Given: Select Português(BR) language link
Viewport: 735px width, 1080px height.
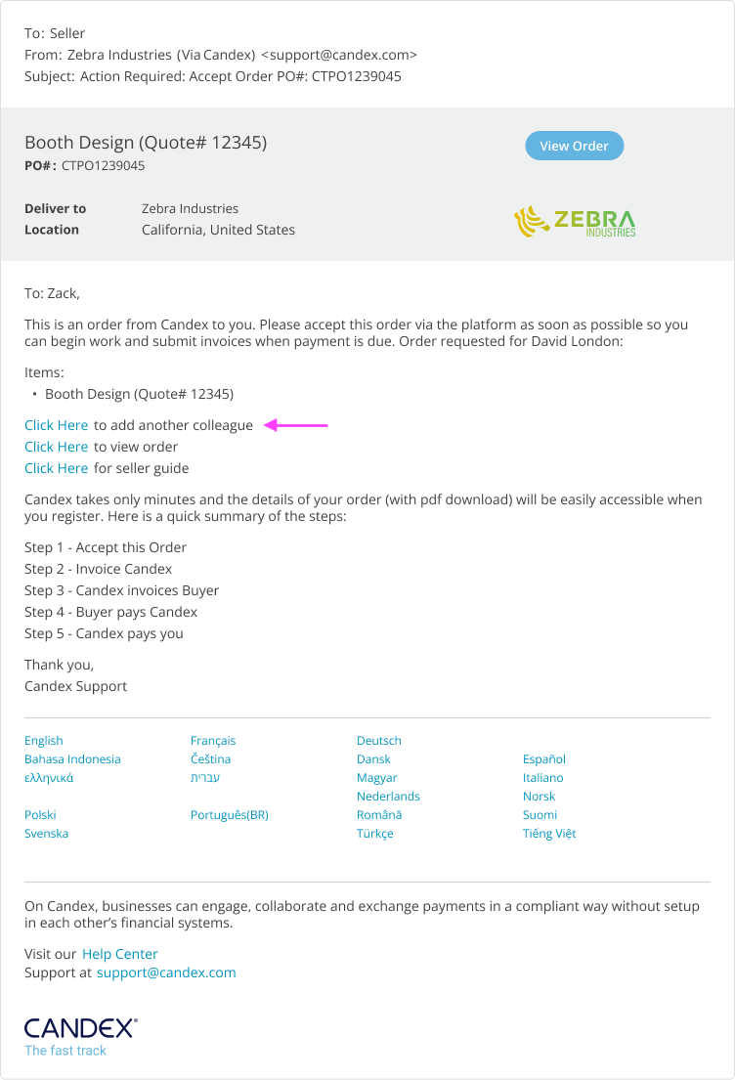Looking at the screenshot, I should (x=230, y=815).
